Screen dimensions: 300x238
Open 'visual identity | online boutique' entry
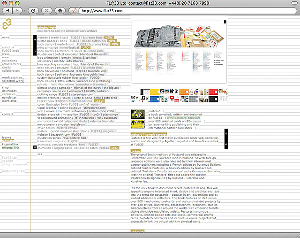[71, 107]
